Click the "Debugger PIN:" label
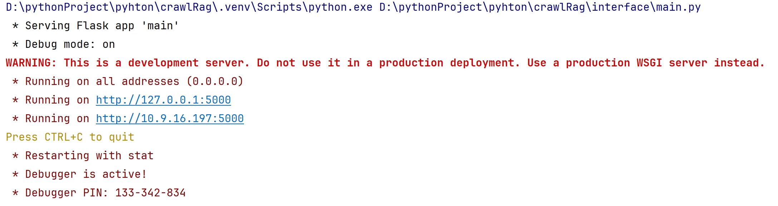The image size is (778, 206). [x=67, y=193]
